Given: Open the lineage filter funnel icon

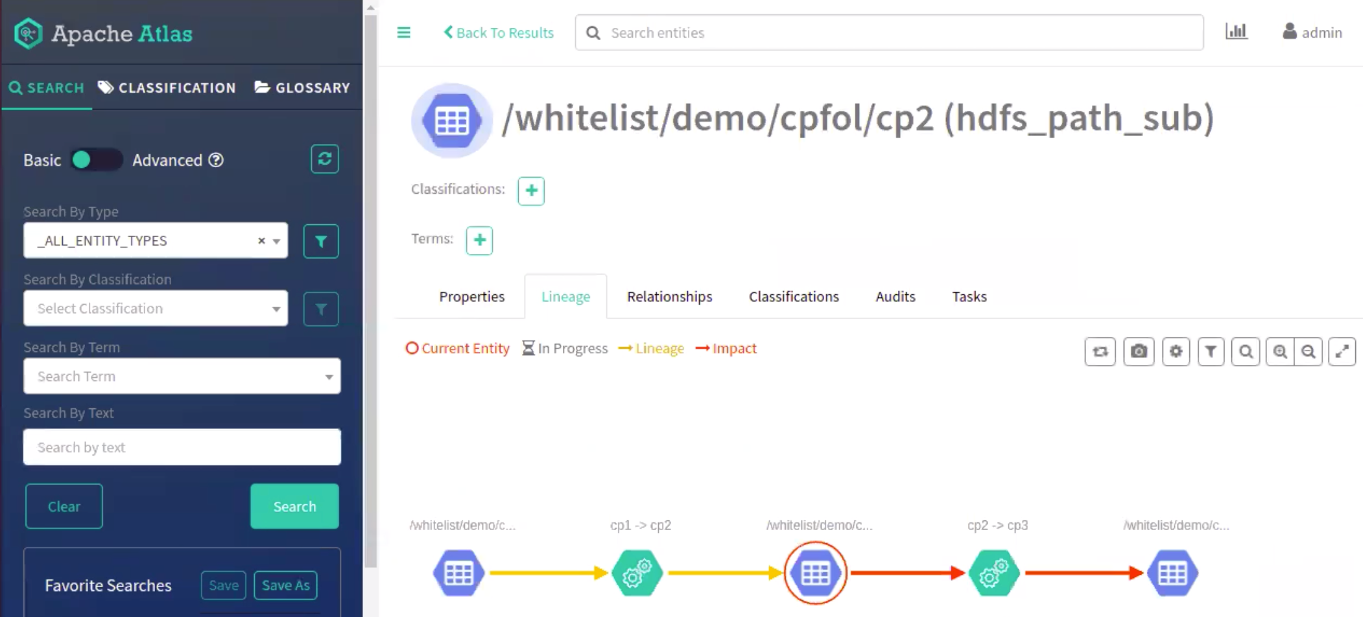Looking at the screenshot, I should click(x=1211, y=351).
